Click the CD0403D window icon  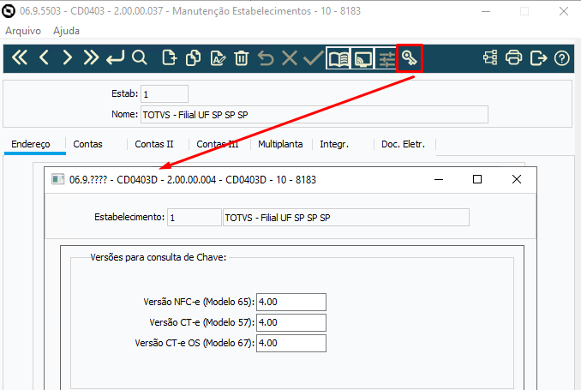(57, 179)
